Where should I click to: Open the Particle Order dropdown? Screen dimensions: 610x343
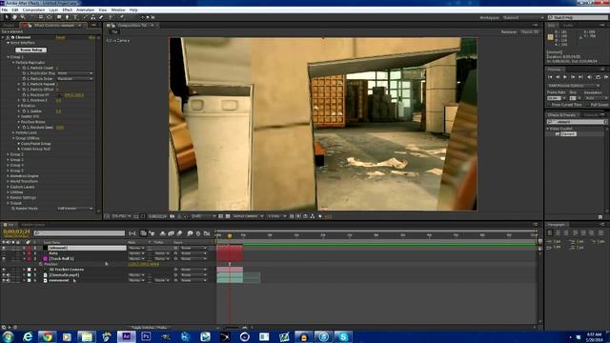point(75,78)
